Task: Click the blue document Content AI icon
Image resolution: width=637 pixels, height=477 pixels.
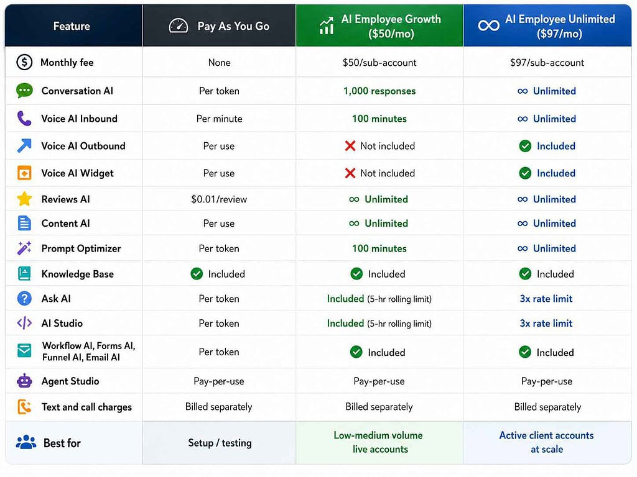Action: [24, 223]
